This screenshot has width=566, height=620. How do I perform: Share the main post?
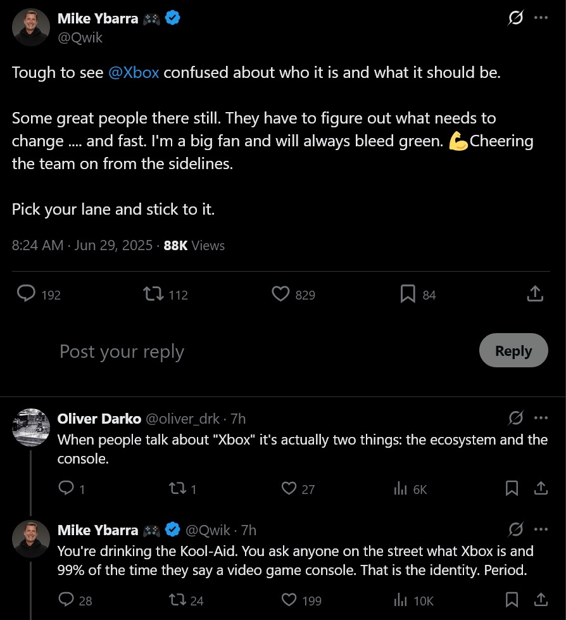click(534, 294)
